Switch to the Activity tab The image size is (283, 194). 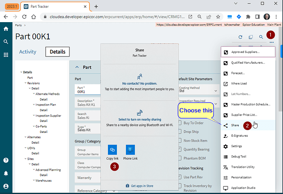pyautogui.click(x=27, y=52)
